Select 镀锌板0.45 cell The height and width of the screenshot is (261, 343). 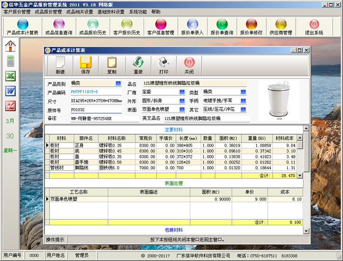(117, 151)
